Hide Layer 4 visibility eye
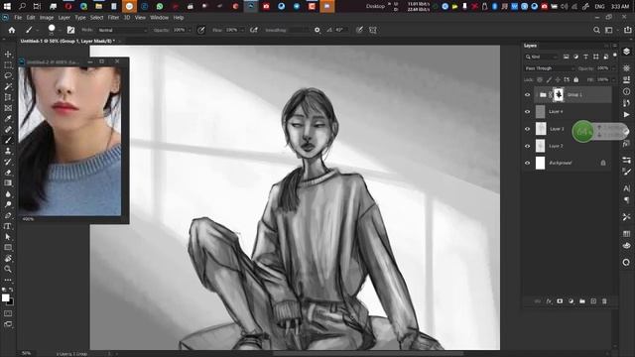This screenshot has height=357, width=635. pos(527,112)
